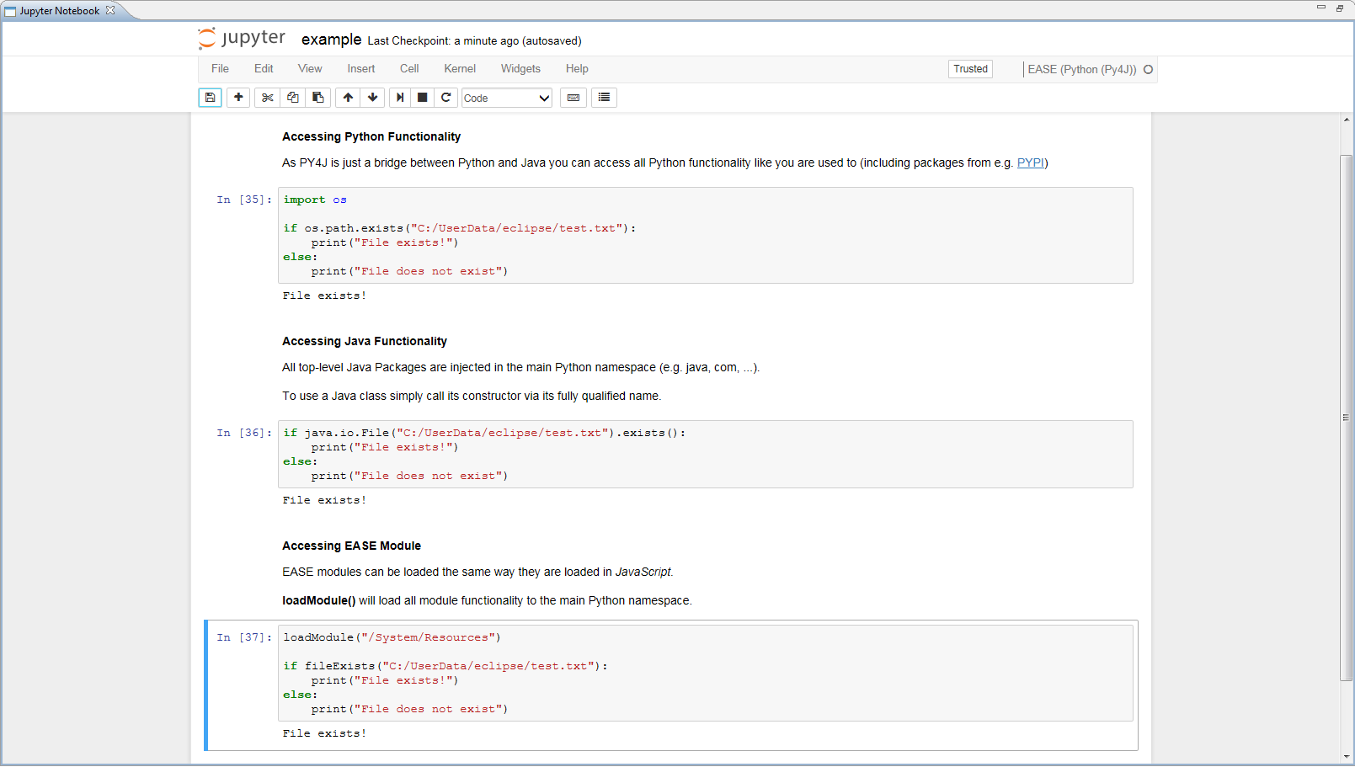Click the scrollbar up arrow
Image resolution: width=1355 pixels, height=767 pixels.
[x=1346, y=120]
